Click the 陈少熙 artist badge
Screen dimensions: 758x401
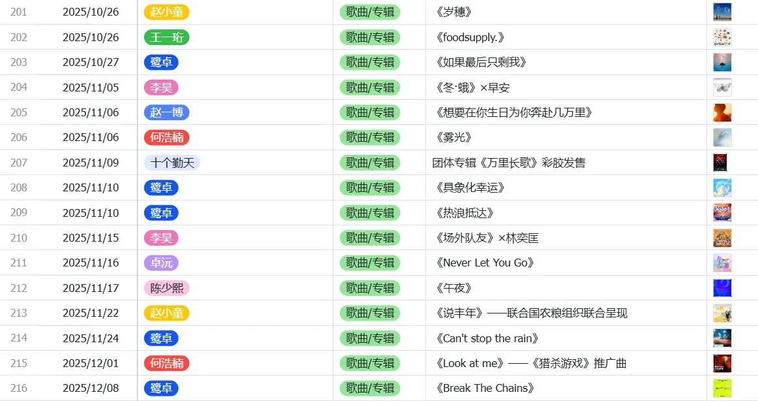pos(166,287)
